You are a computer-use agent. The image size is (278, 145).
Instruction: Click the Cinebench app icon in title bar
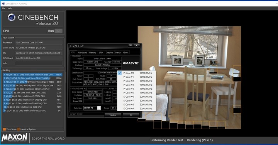tap(3, 3)
